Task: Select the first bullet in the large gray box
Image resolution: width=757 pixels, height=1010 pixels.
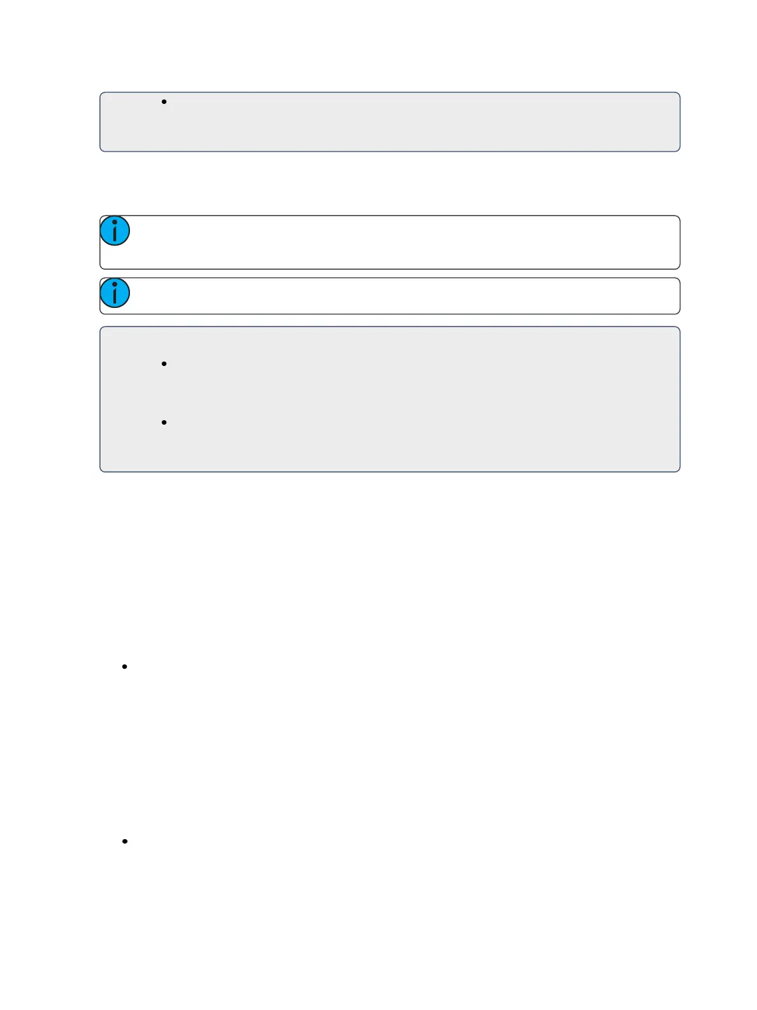Action: pos(164,363)
